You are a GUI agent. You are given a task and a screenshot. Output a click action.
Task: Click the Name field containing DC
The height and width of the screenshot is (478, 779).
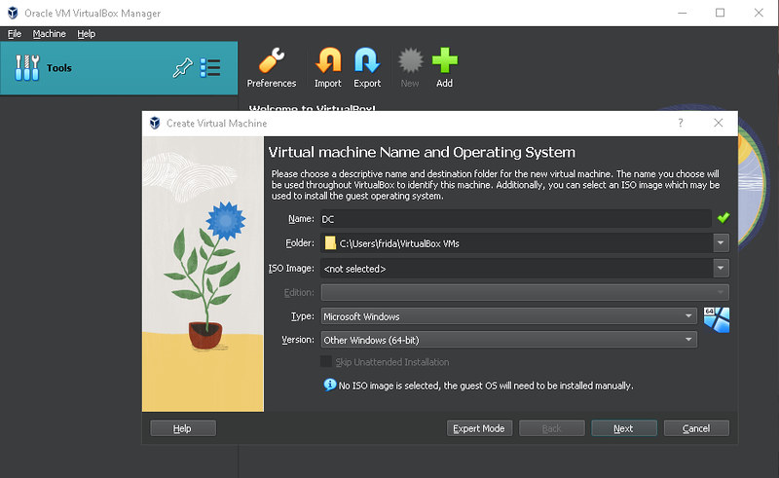coord(516,219)
